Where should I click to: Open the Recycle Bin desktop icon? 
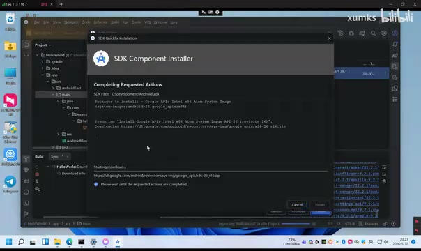coord(10,22)
